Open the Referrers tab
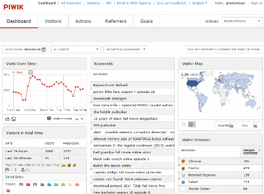 click(116, 21)
